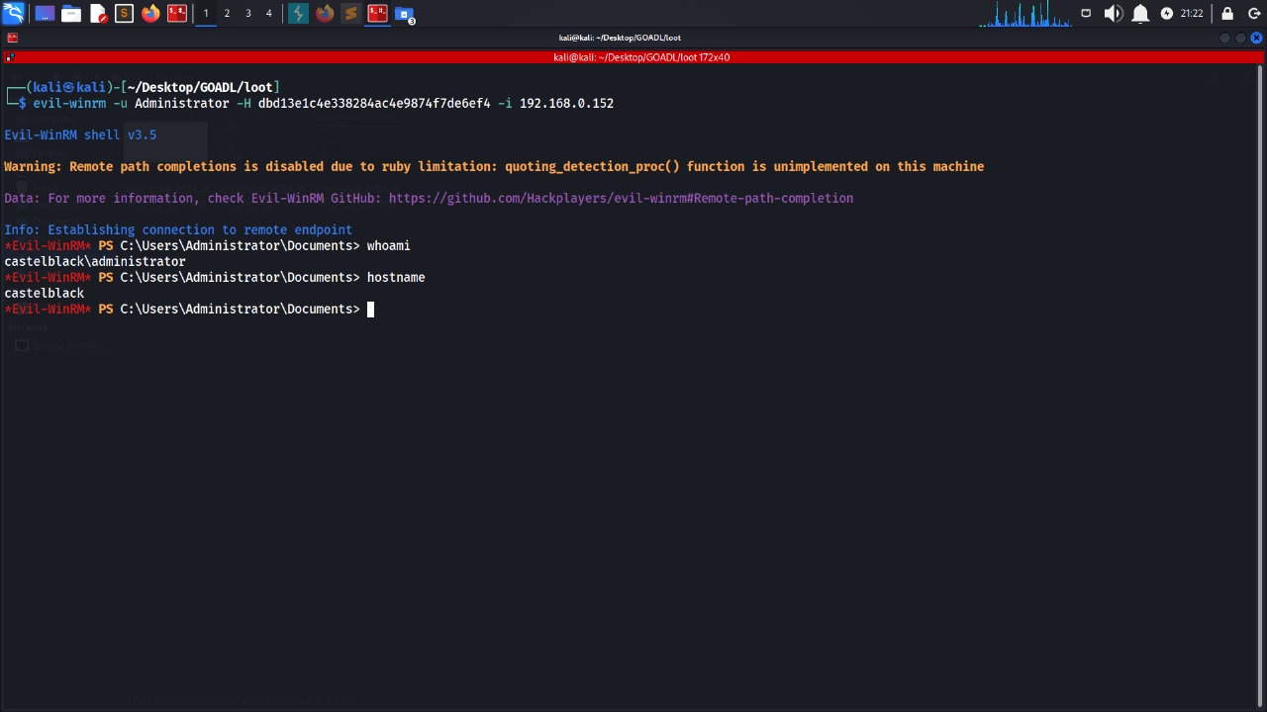
Task: Open the power manager tray icon
Action: [1166, 13]
